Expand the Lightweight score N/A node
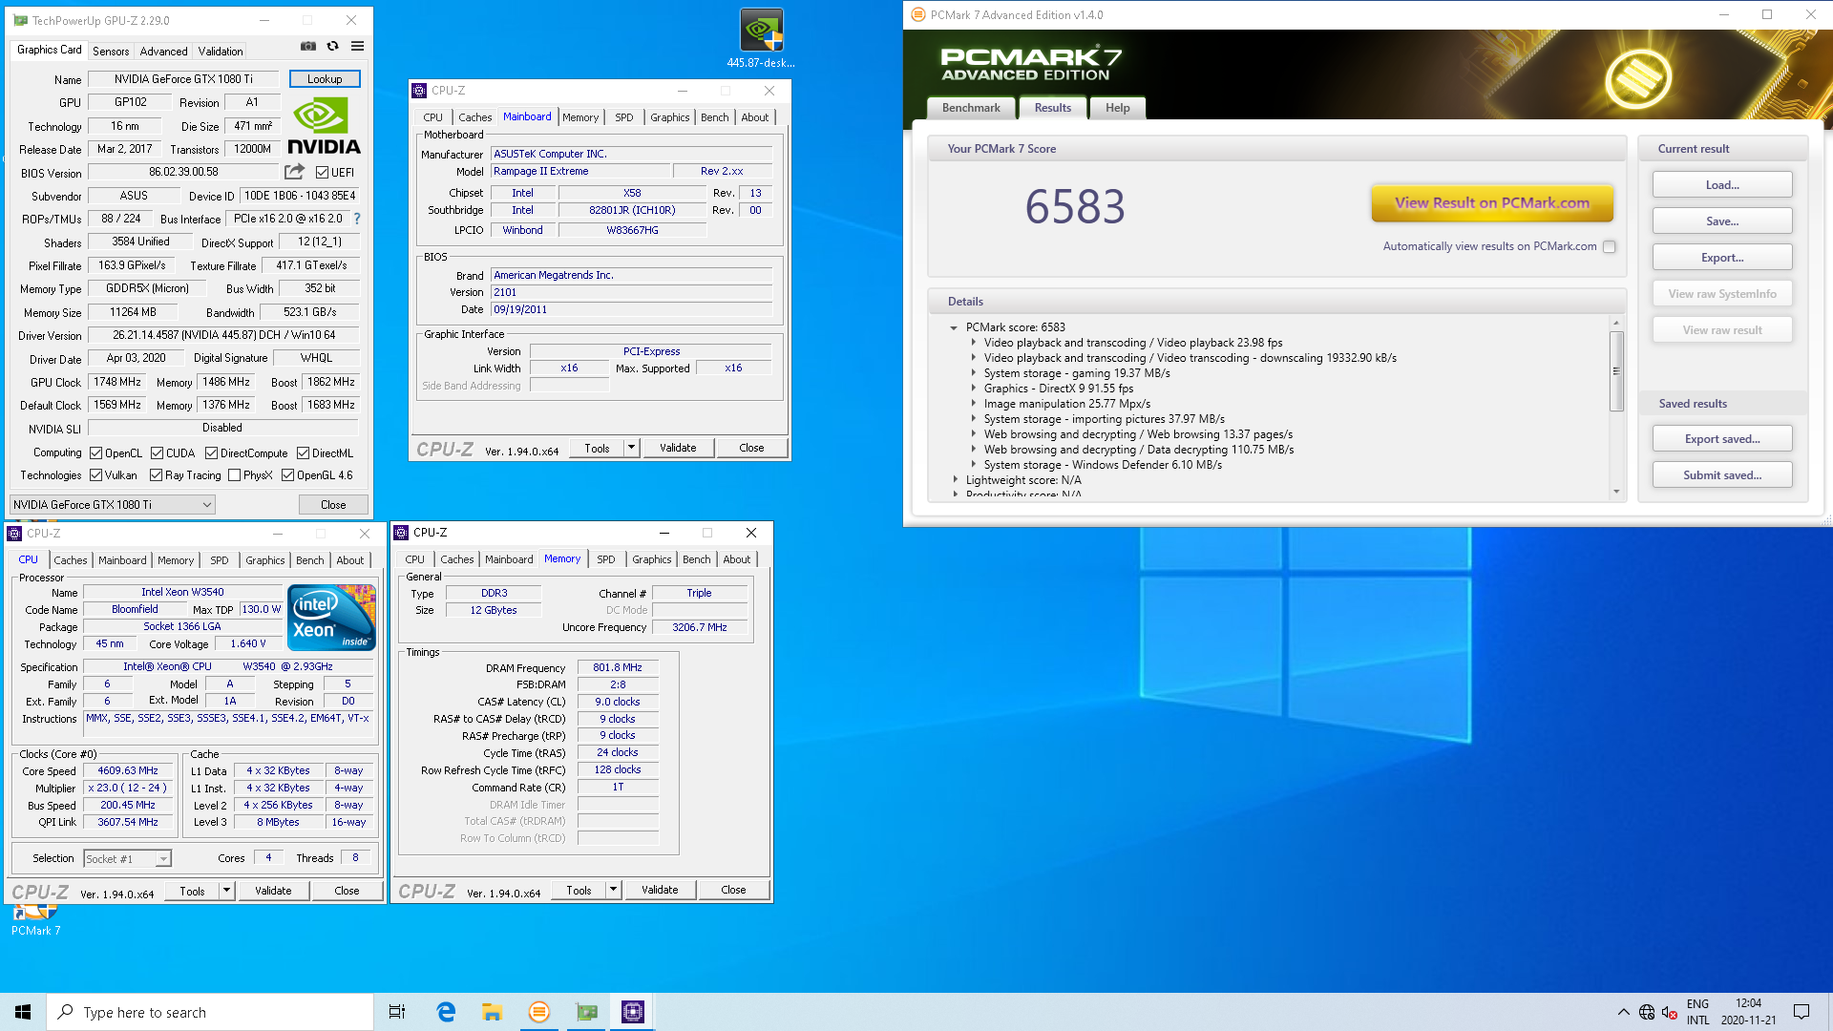1833x1031 pixels. 955,480
